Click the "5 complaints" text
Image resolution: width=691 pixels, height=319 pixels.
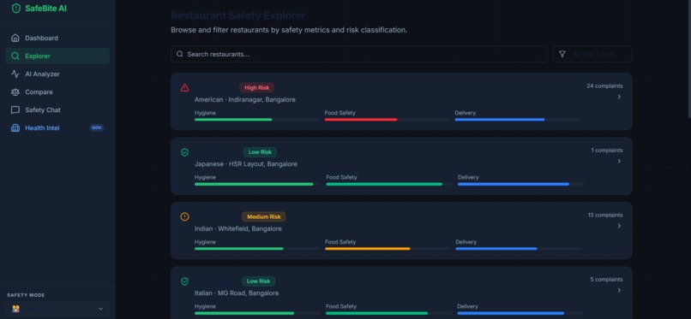click(x=606, y=280)
